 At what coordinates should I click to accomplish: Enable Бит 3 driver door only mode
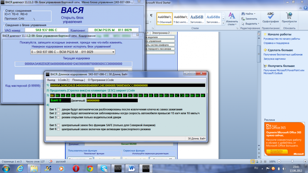click(58, 117)
